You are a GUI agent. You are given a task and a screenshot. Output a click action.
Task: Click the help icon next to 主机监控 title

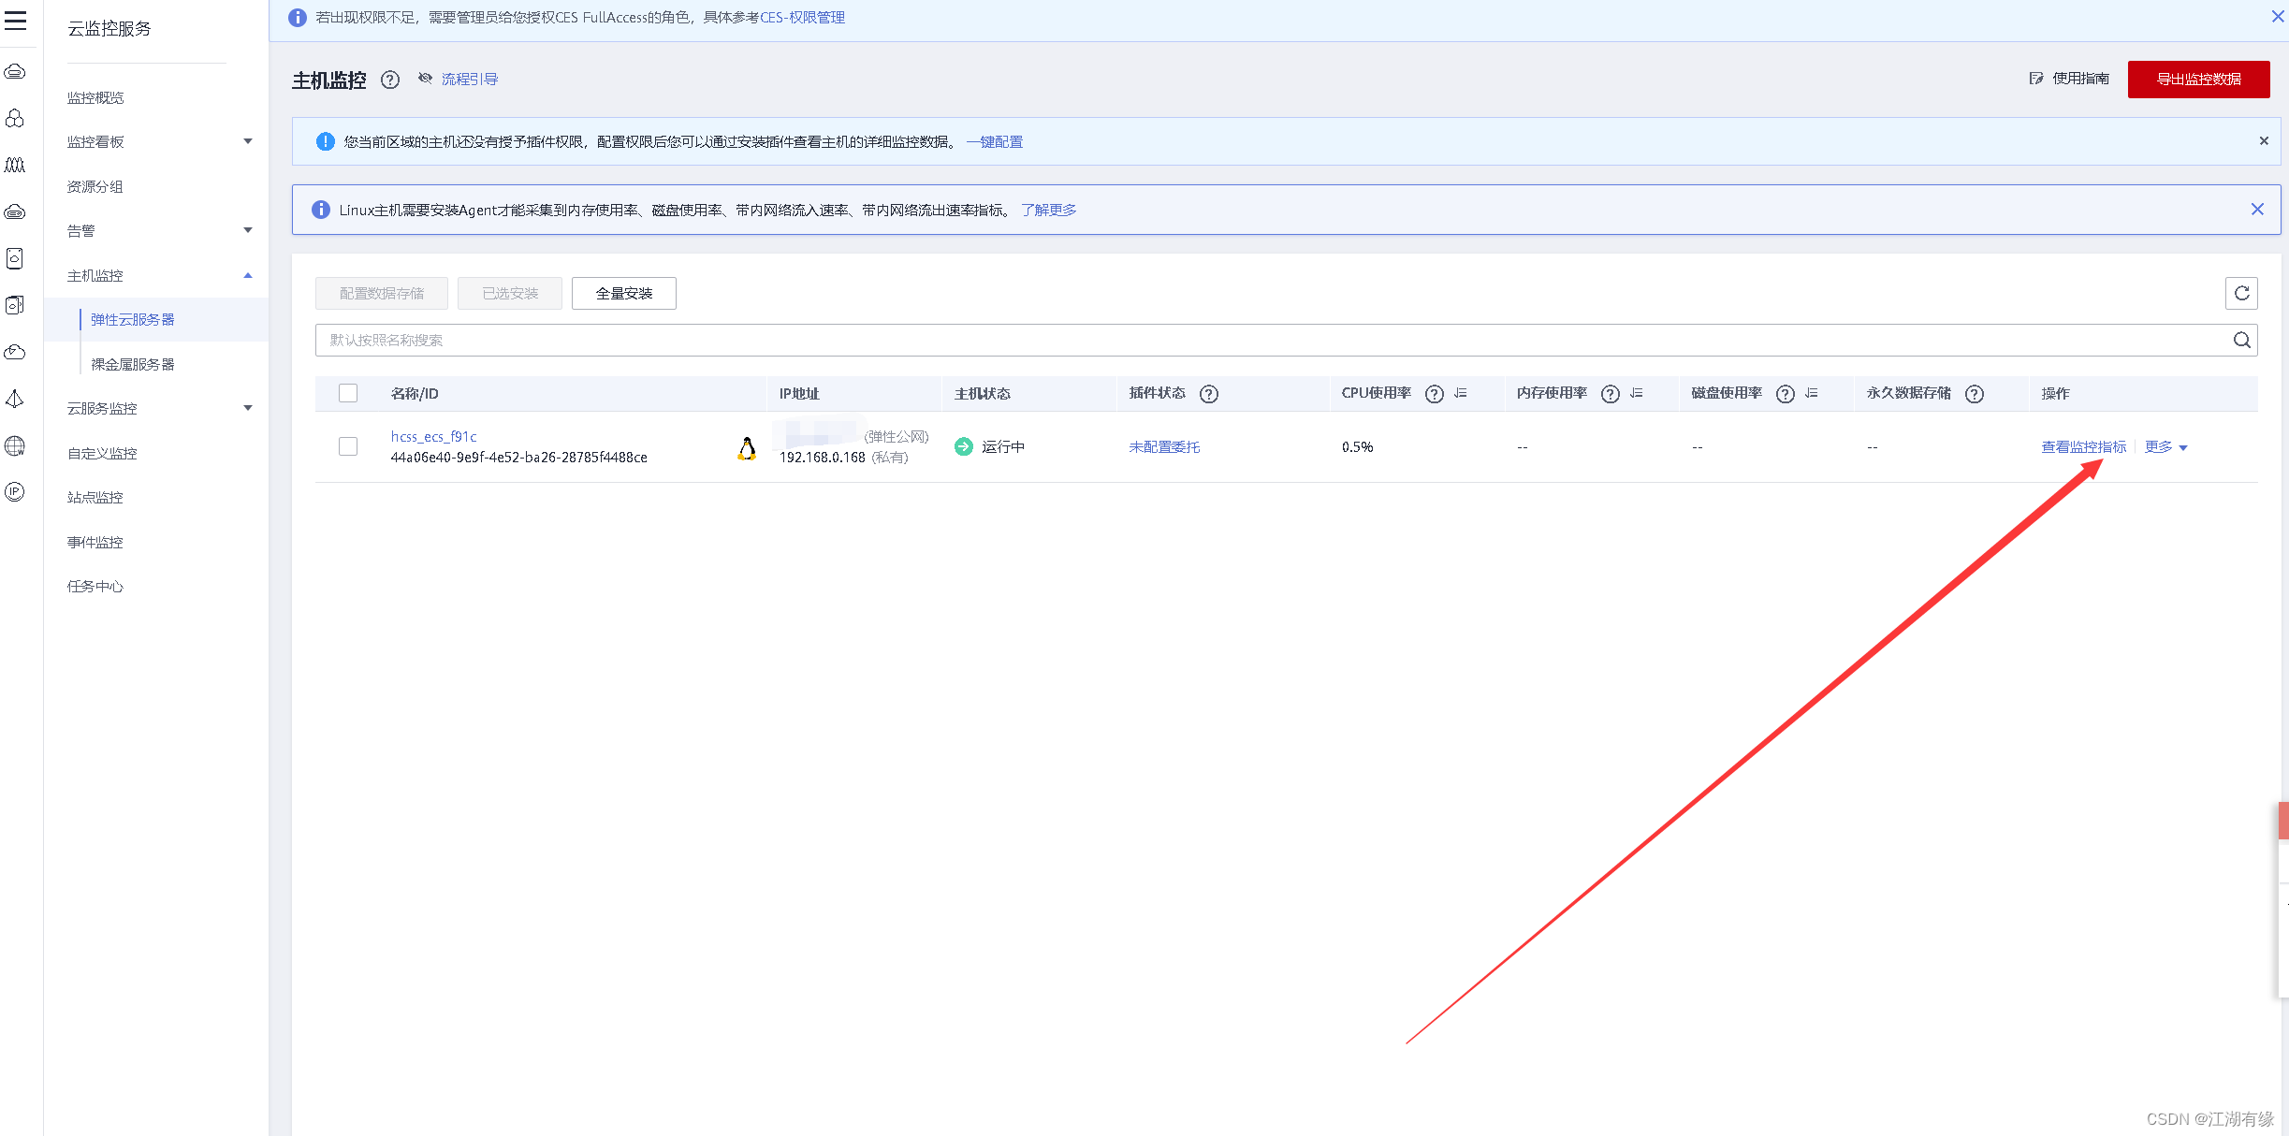(390, 80)
